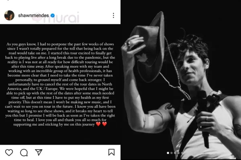Select the first carousel dot indicator
Viewport: 241px width, 160px height.
click(168, 153)
